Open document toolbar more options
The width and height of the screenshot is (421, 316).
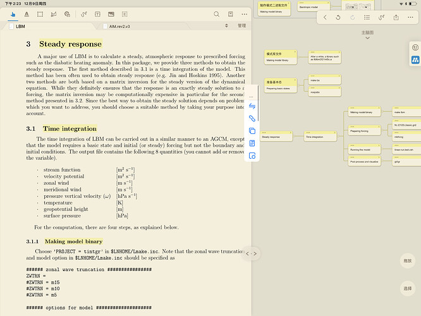[x=244, y=15]
